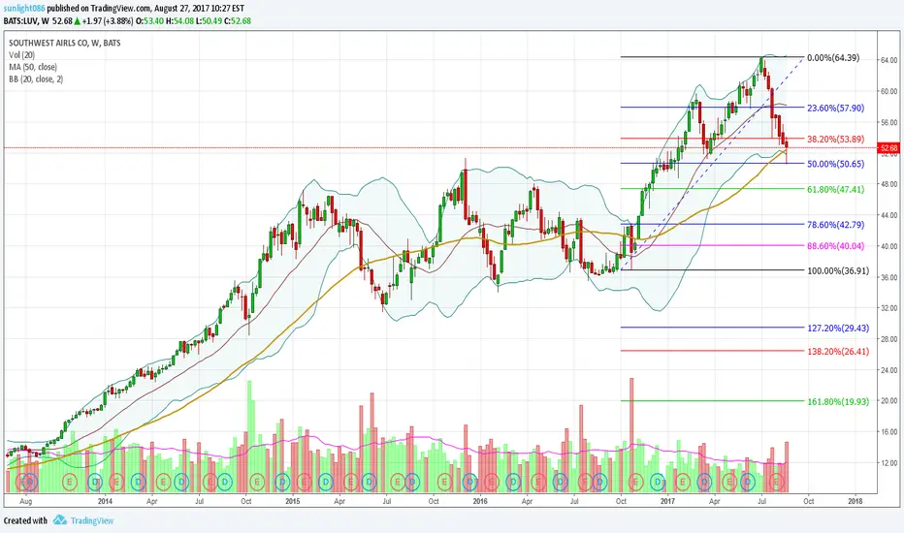904x533 pixels.
Task: Click the green up-arrow beside +1.97
Action: 78,21
